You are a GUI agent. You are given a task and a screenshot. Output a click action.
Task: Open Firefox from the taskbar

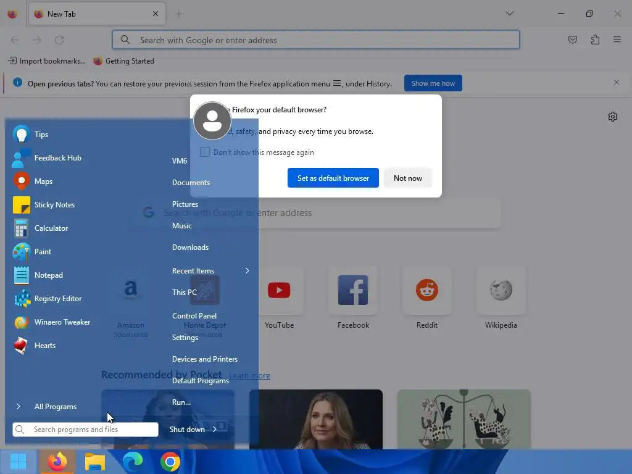pos(57,462)
